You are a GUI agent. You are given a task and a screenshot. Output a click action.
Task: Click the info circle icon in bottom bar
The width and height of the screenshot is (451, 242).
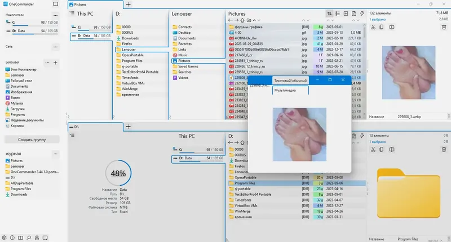click(12, 237)
